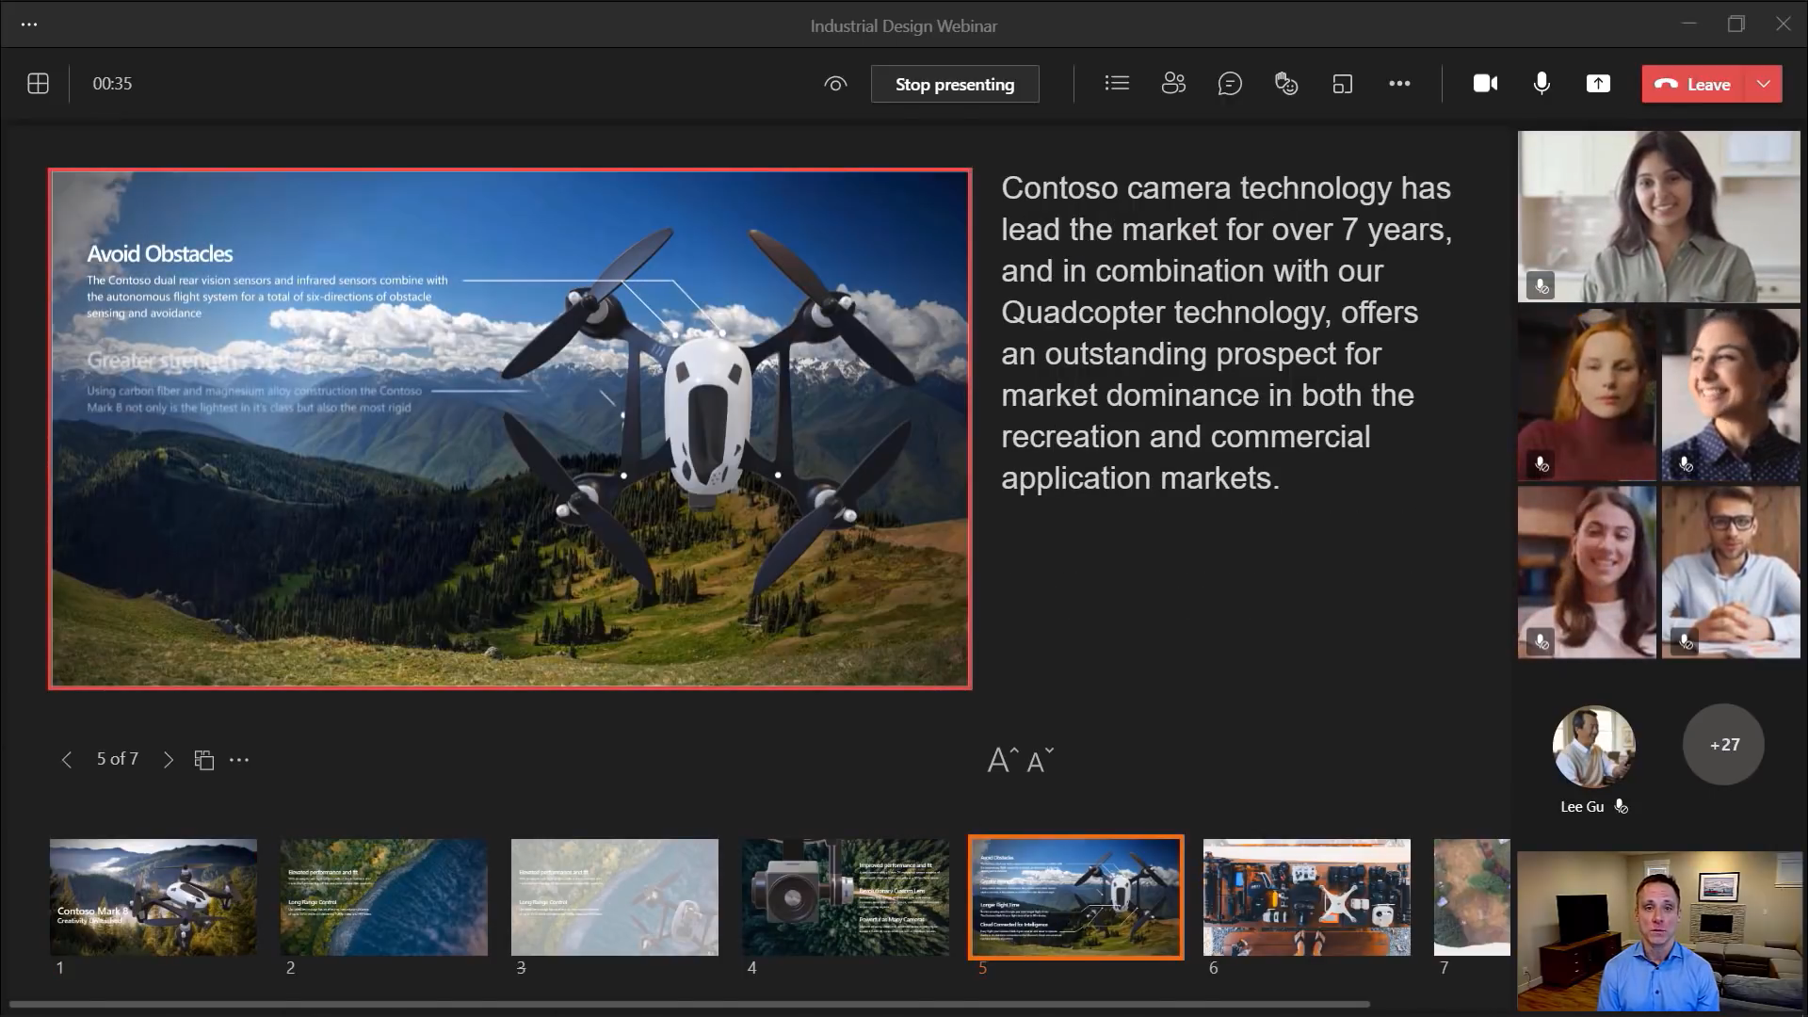Viewport: 1808px width, 1017px height.
Task: Click the Lee Gu name label
Action: point(1582,807)
